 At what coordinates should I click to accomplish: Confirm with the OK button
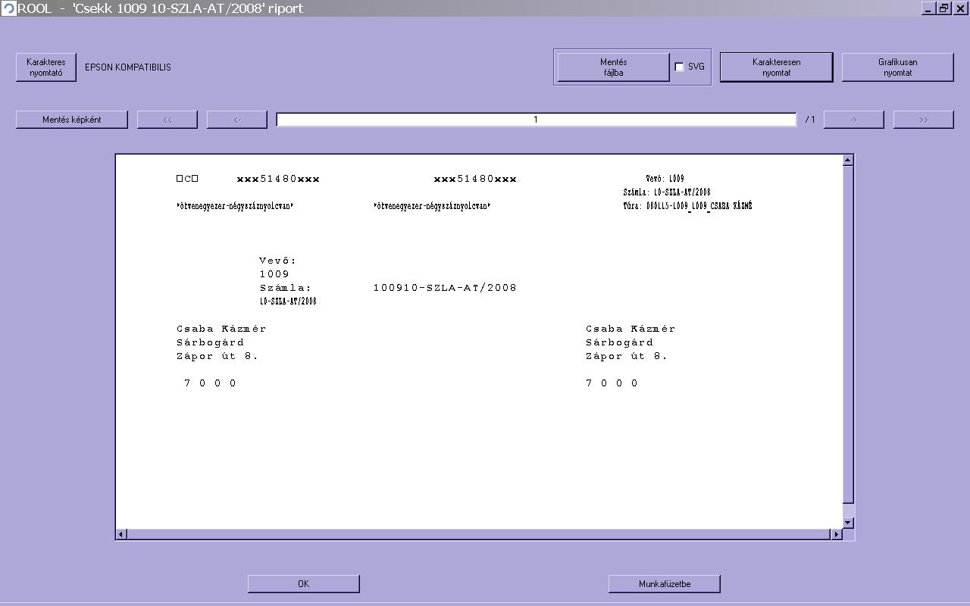[303, 583]
